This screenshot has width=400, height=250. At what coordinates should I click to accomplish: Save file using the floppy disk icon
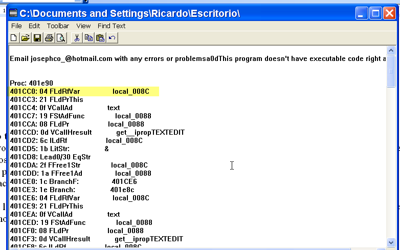click(x=37, y=37)
